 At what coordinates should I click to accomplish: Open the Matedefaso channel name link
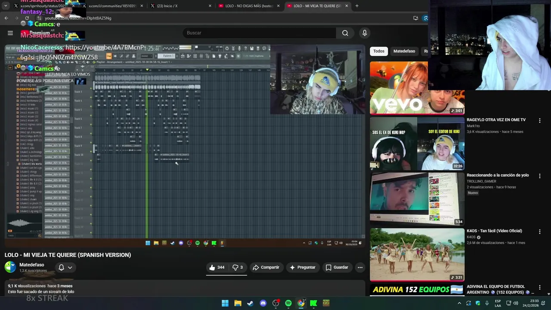32,265
